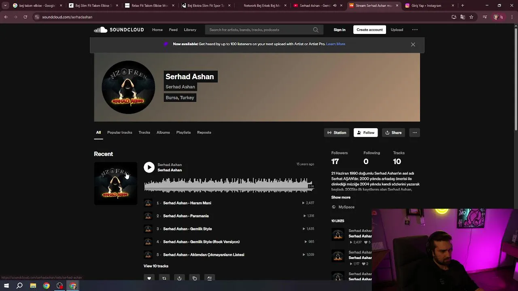Screen dimensions: 518x291
Task: Open the profile more-options ellipsis button
Action: [x=414, y=133]
